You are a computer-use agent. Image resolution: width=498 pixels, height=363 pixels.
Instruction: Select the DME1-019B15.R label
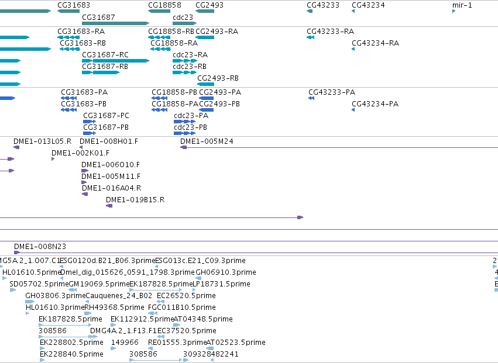[135, 200]
